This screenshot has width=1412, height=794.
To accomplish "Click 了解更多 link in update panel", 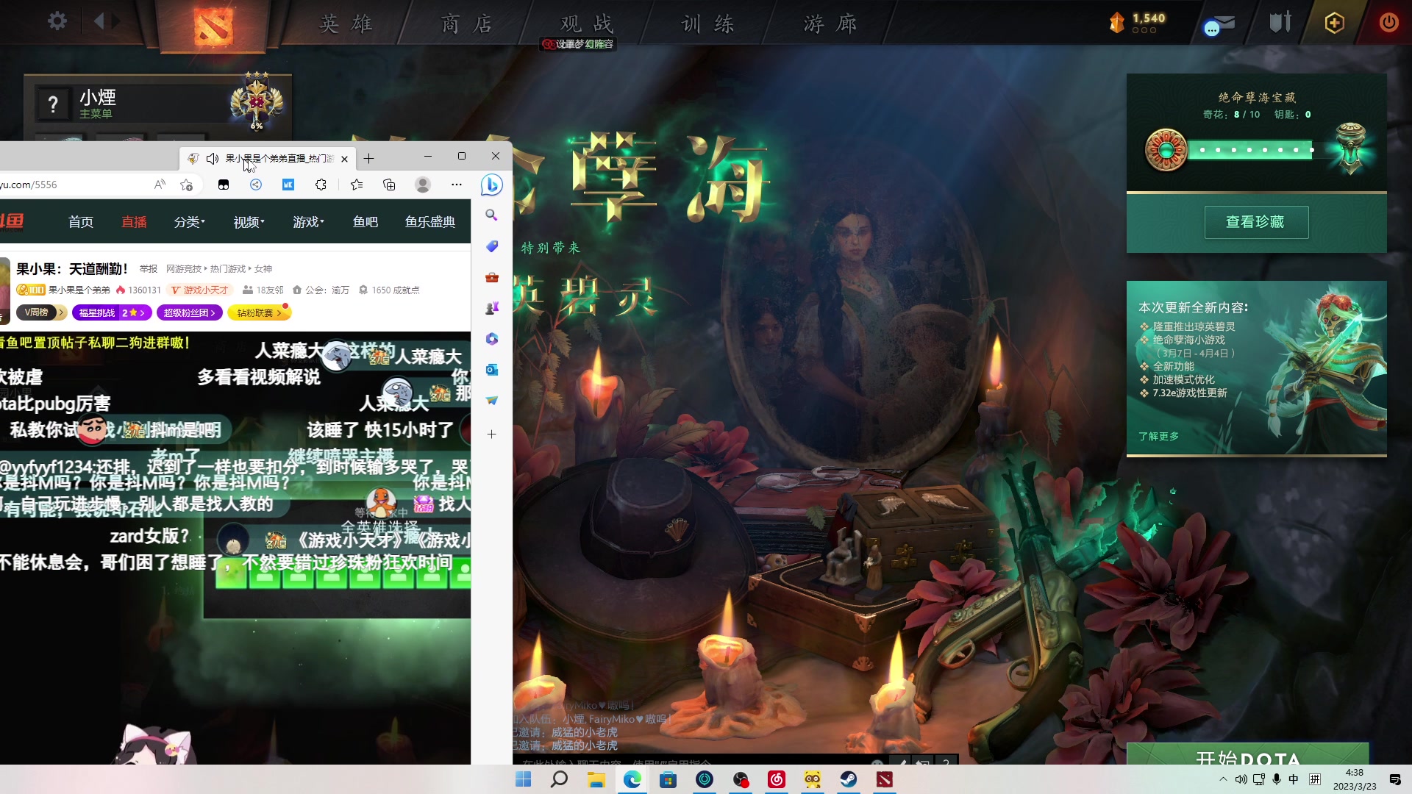I will (x=1158, y=436).
